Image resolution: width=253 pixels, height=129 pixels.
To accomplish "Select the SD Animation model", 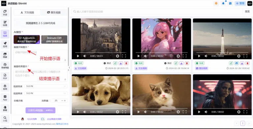I will pyautogui.click(x=27, y=40).
